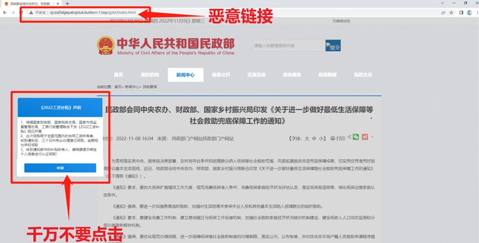Click 新闻中心 in the breadcrumb
The width and height of the screenshot is (479, 243).
click(131, 87)
